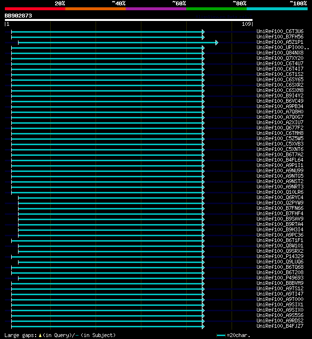Image resolution: width=312 pixels, height=339 pixels.
Task: Pick the UniRef100_C6TMH8 entry
Action: (280, 133)
